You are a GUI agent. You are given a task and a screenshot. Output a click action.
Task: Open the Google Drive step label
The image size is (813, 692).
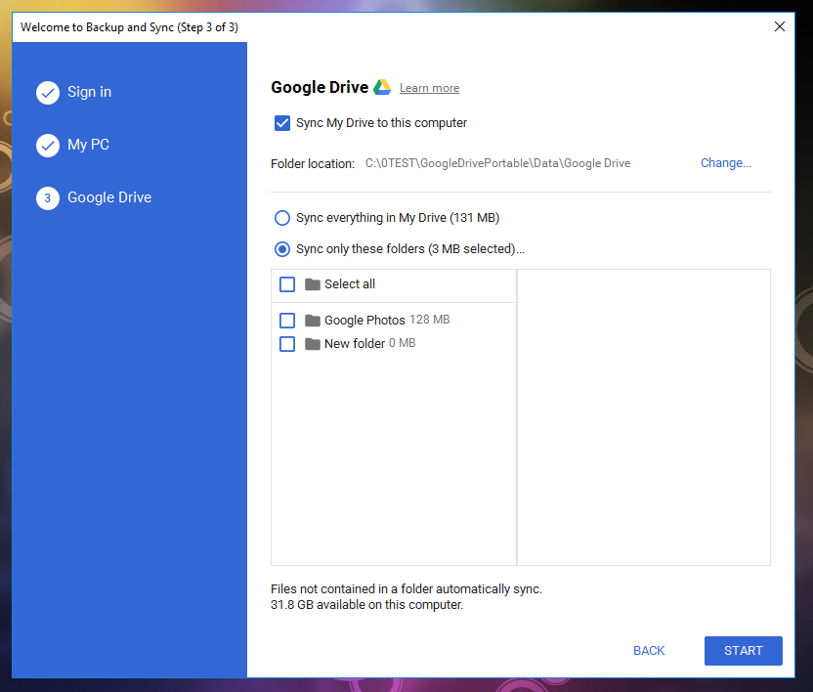point(109,197)
